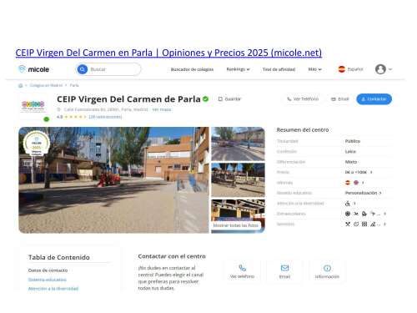Screen dimensions: 417x313
Task: Click the second language flag in Idiomas row
Action: [356, 183]
